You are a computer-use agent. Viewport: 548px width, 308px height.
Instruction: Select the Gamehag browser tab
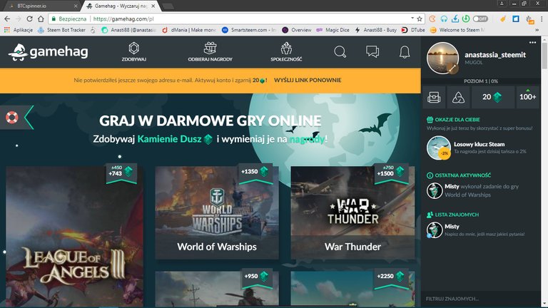[x=119, y=6]
